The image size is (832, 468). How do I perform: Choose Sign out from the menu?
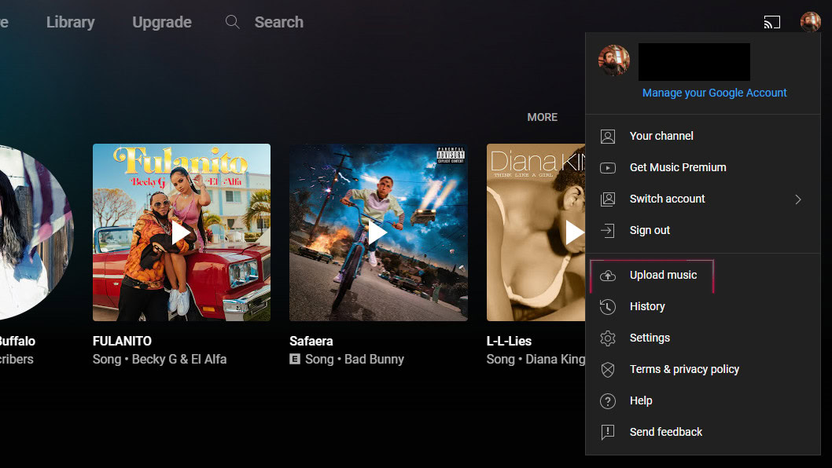703,230
